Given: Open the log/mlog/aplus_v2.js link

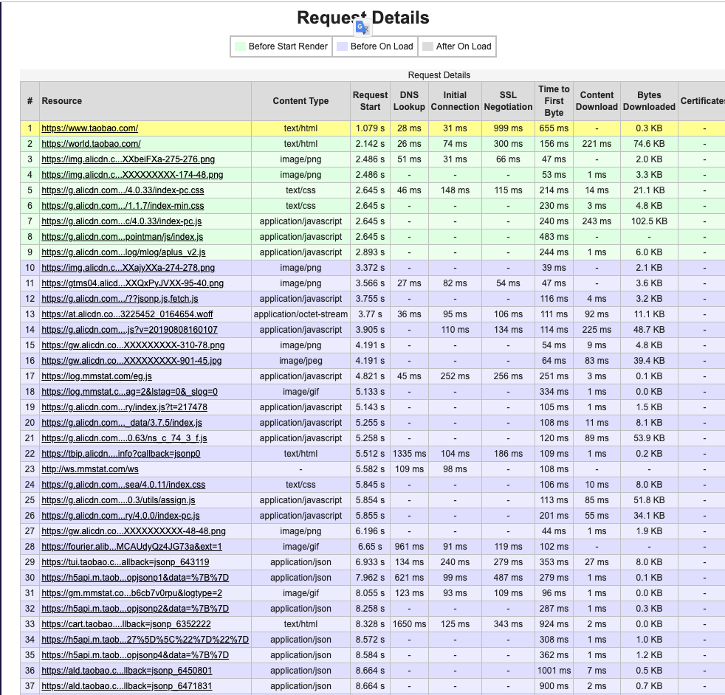Looking at the screenshot, I should coord(123,252).
